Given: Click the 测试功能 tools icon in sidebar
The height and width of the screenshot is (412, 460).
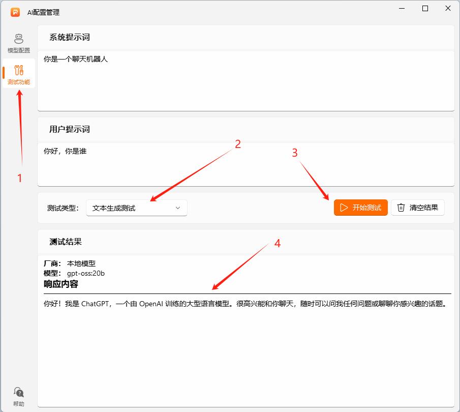Looking at the screenshot, I should pos(18,71).
